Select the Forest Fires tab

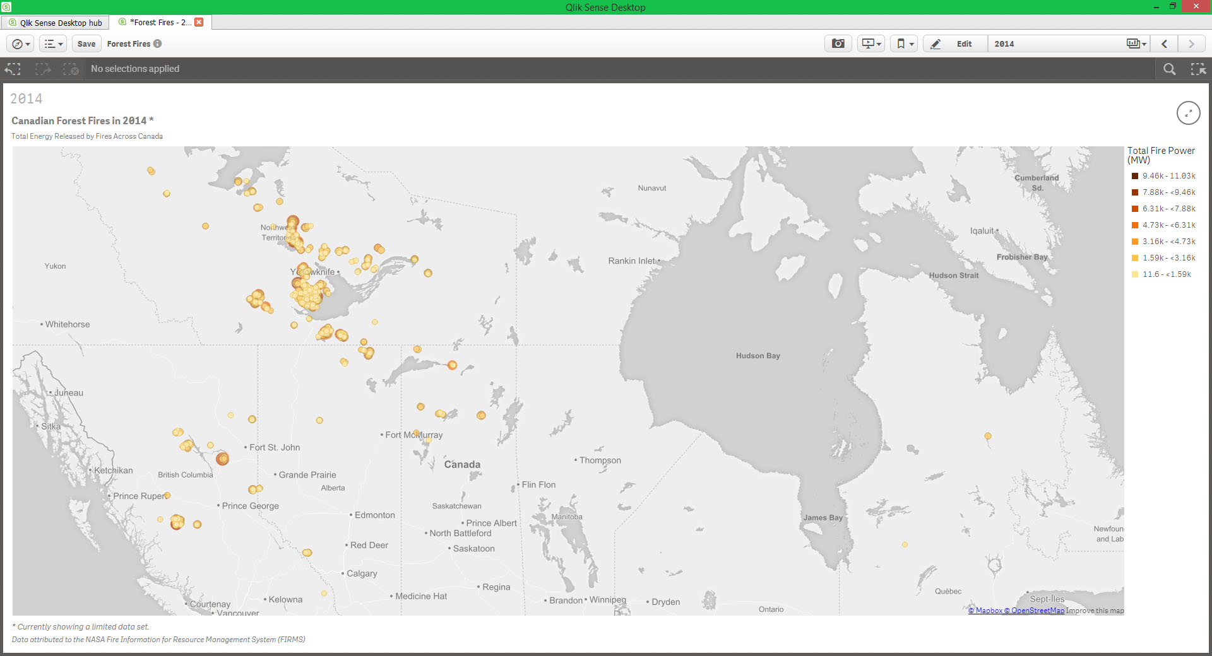coord(159,22)
